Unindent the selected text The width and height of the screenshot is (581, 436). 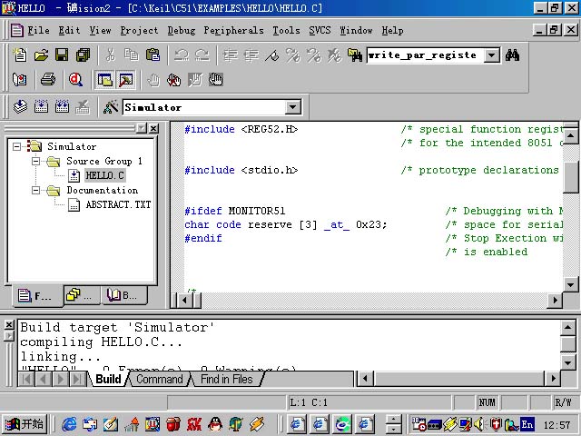(251, 55)
